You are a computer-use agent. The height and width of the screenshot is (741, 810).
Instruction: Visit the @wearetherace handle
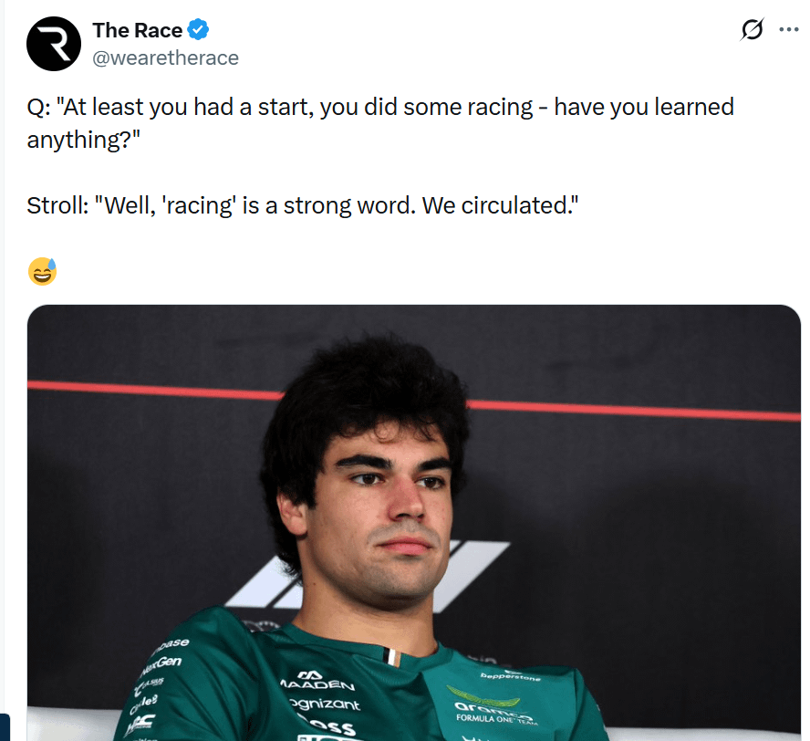165,57
